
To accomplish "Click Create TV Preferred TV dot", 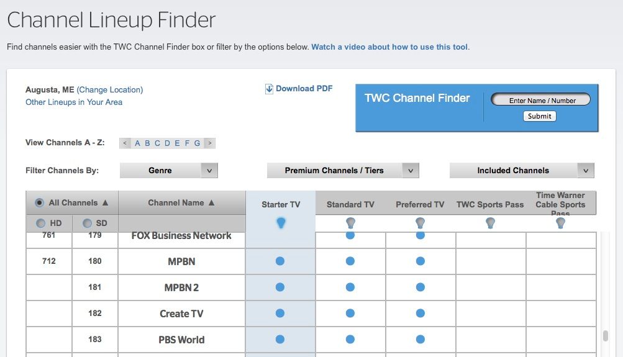I will click(x=421, y=314).
